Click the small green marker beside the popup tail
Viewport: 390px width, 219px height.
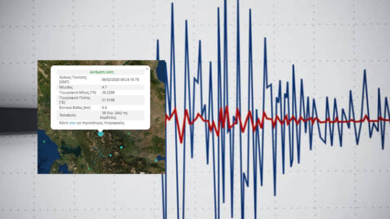pos(129,134)
